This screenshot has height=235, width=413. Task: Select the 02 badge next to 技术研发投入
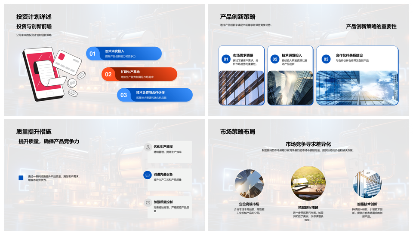tap(275, 59)
